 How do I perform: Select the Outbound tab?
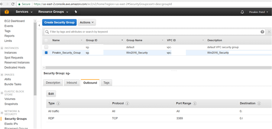coord(90,83)
